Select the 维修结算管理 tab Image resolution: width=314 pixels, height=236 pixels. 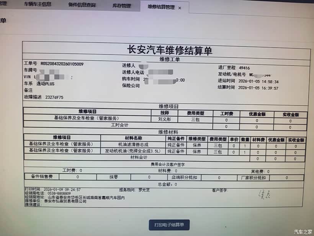tap(161, 7)
